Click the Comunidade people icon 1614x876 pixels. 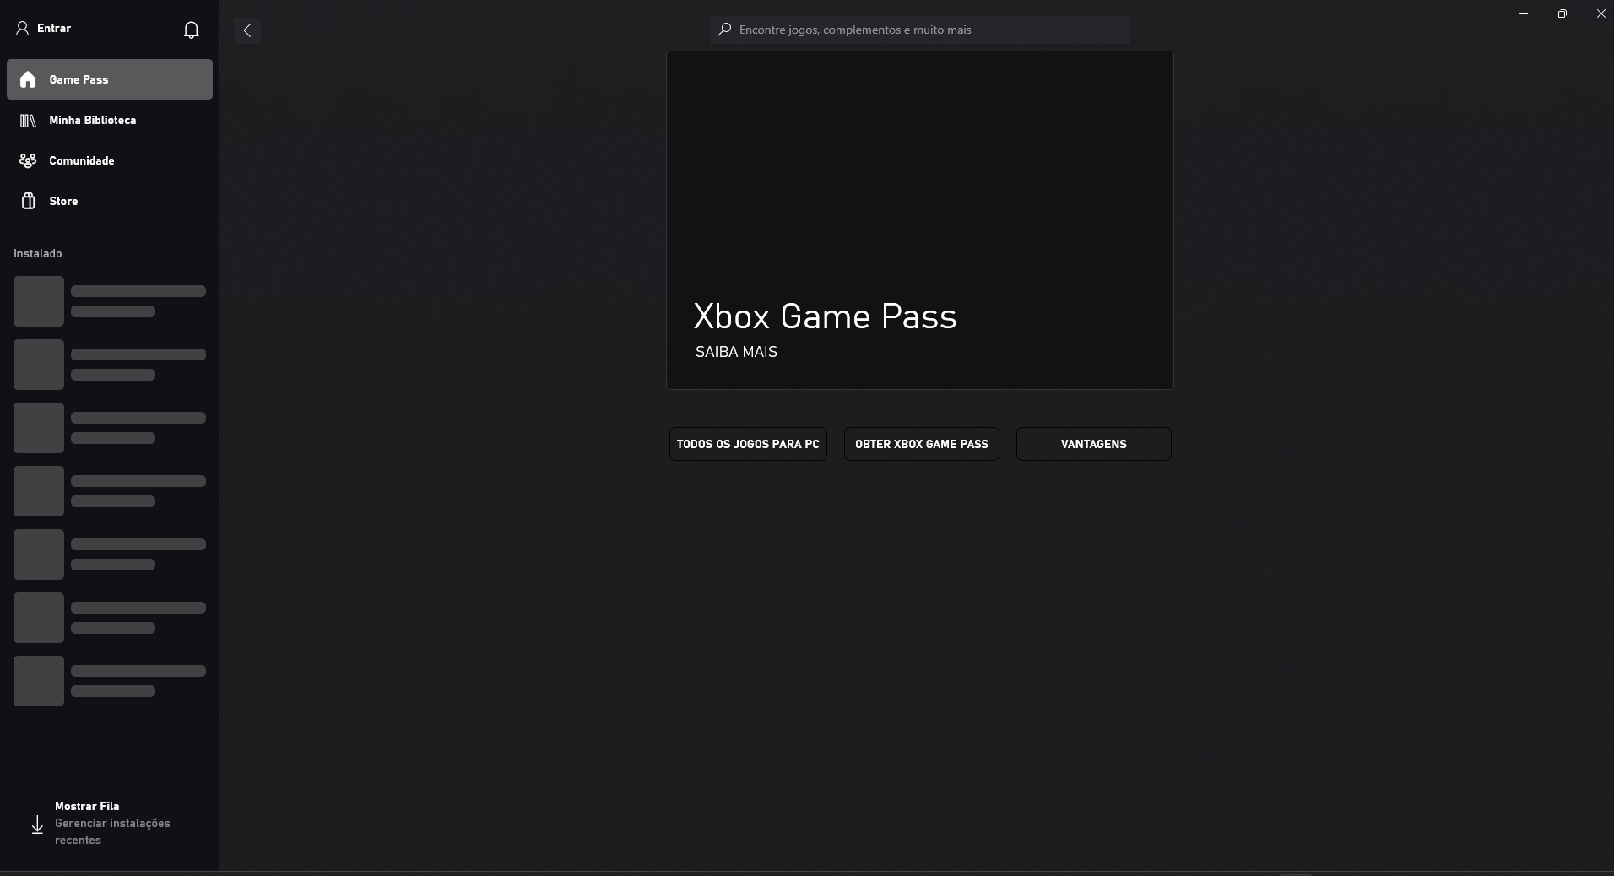(x=28, y=160)
